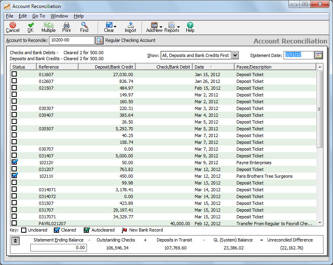Click the Statement Ending Balance field
Image resolution: width=333 pixels, height=265 pixels.
[59, 247]
